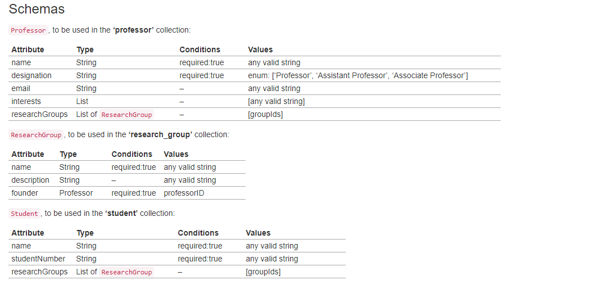Click the Professor code tag

(x=28, y=30)
